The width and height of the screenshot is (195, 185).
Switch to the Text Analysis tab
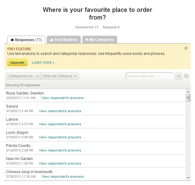64,40
